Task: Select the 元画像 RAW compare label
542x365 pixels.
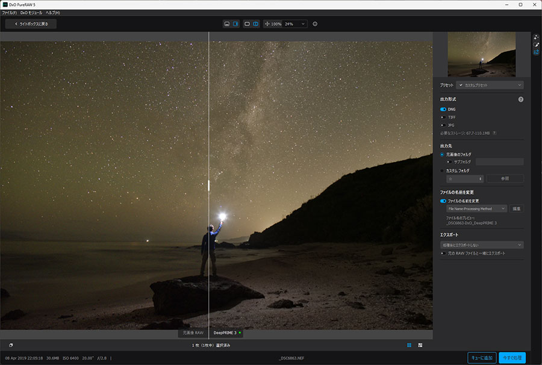Action: coord(193,333)
